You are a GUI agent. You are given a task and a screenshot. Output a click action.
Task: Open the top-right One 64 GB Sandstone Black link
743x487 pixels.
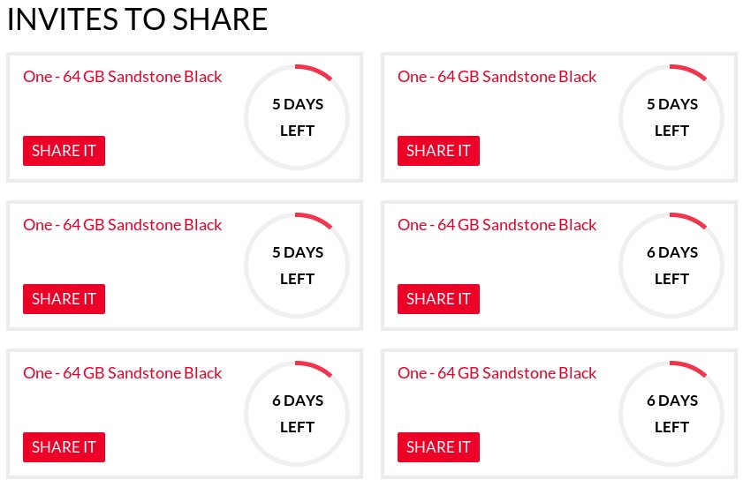pyautogui.click(x=497, y=77)
